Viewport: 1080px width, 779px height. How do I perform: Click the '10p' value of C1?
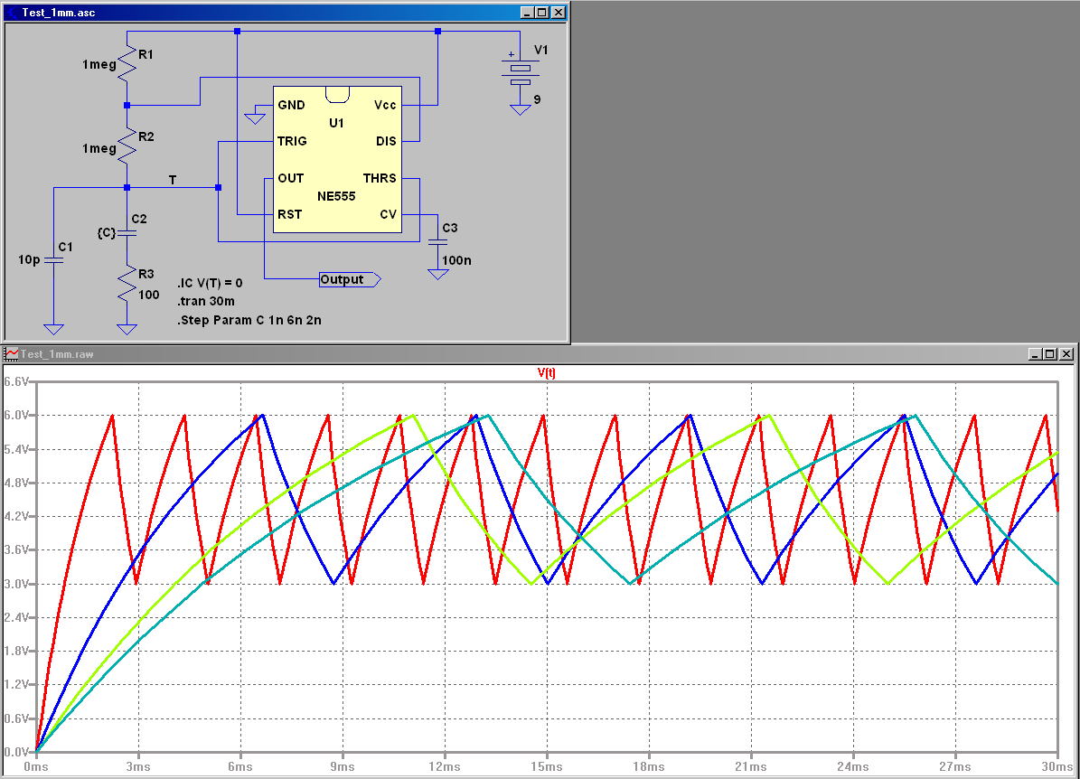click(x=29, y=259)
